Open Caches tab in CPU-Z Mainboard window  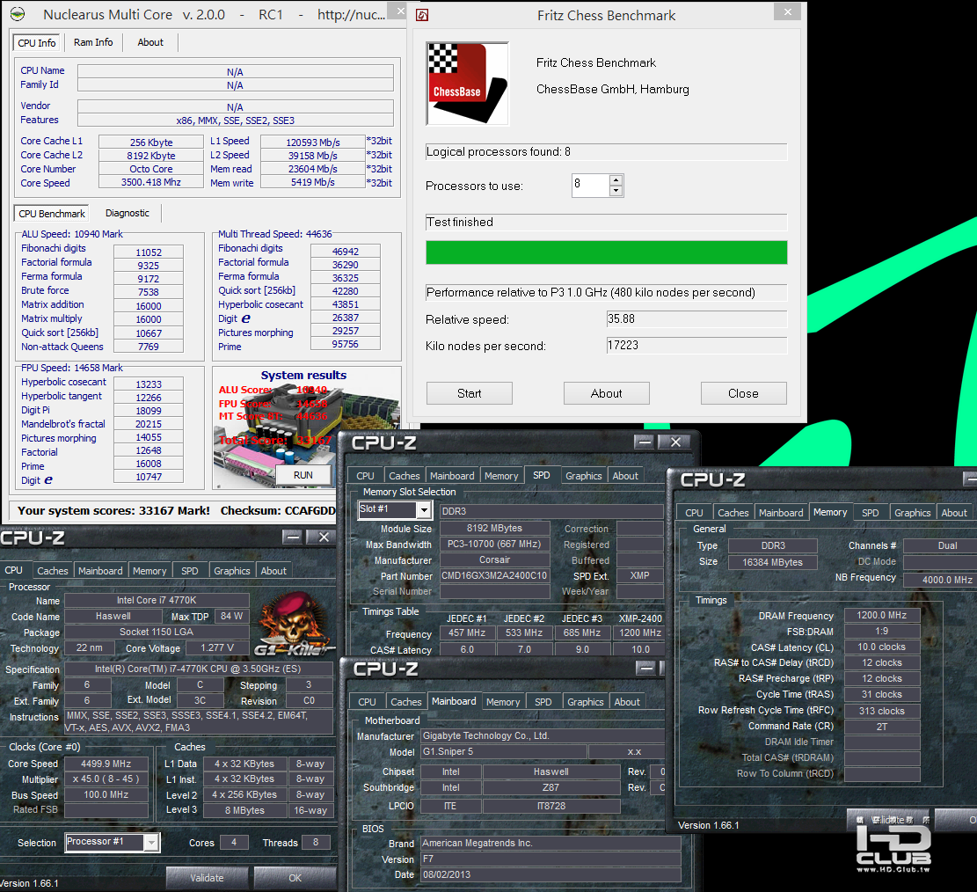pyautogui.click(x=406, y=702)
